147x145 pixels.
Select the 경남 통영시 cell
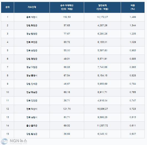32,75
